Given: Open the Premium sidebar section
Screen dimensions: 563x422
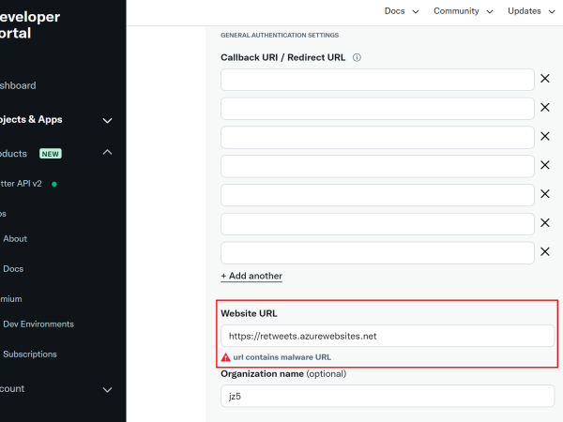Looking at the screenshot, I should [11, 299].
